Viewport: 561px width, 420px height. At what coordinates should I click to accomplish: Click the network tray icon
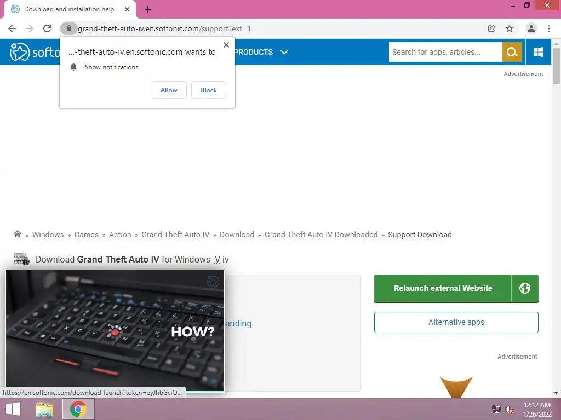click(x=496, y=410)
